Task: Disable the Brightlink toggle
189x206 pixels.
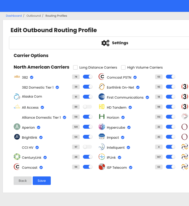Action: [x=88, y=137]
